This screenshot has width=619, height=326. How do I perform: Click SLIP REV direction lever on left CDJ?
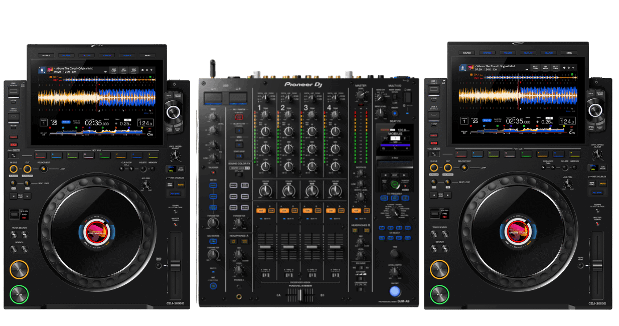coord(14,214)
